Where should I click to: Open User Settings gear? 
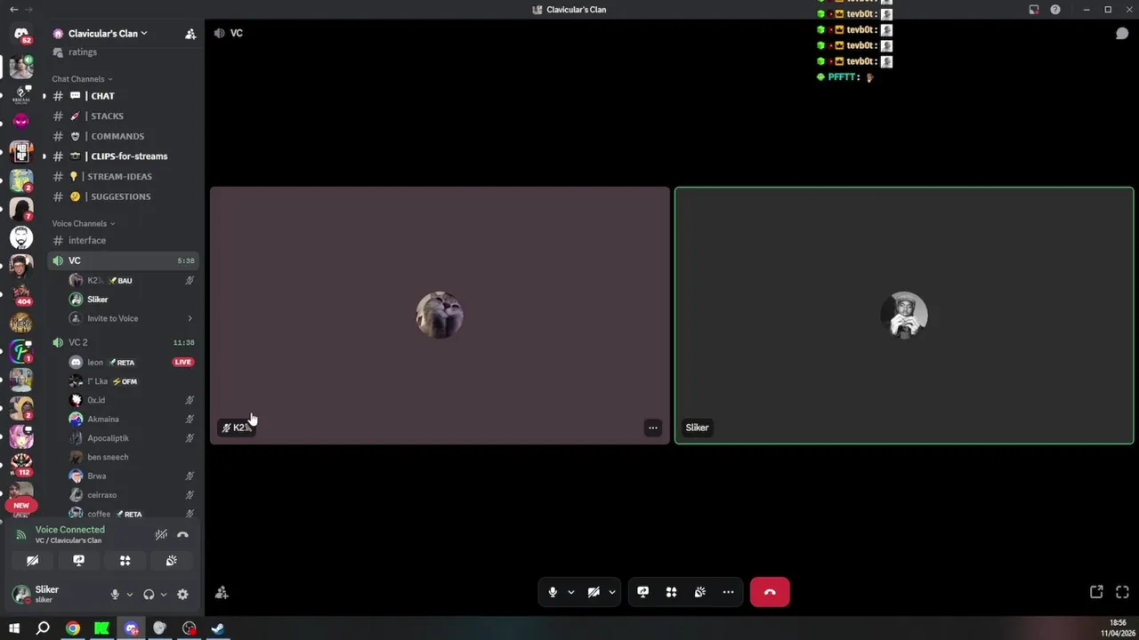(182, 595)
